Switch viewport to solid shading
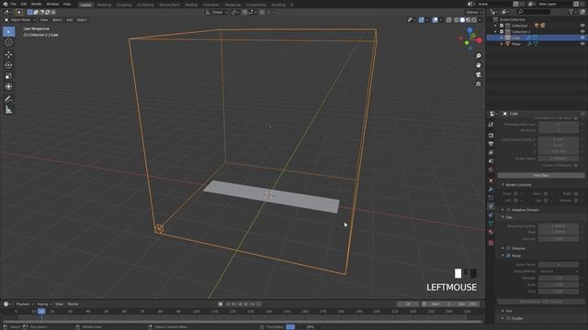Viewport: 588px width, 330px height. tap(462, 20)
